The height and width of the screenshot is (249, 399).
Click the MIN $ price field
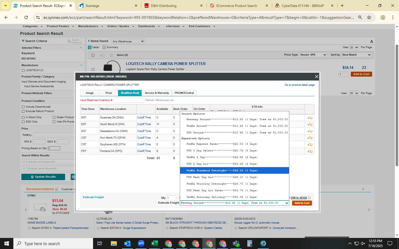(x=39, y=142)
